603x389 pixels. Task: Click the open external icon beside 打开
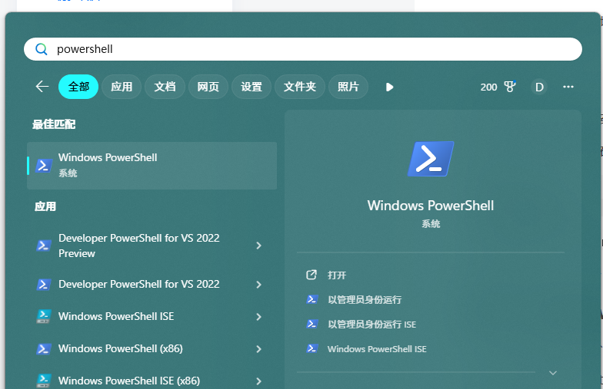(311, 275)
